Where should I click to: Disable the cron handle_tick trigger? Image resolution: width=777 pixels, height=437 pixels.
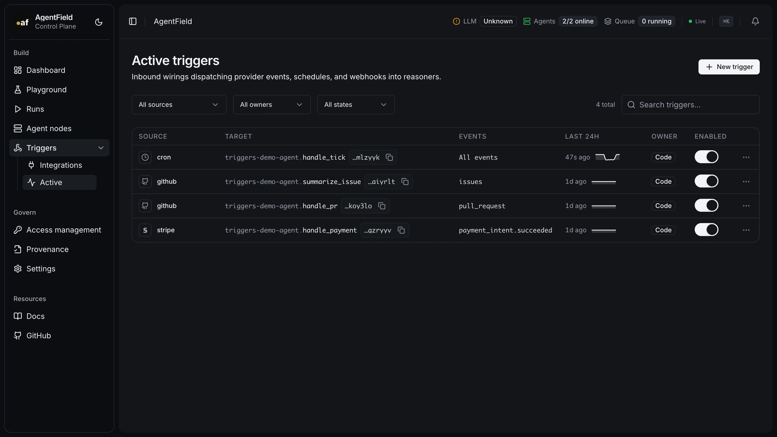pos(706,157)
